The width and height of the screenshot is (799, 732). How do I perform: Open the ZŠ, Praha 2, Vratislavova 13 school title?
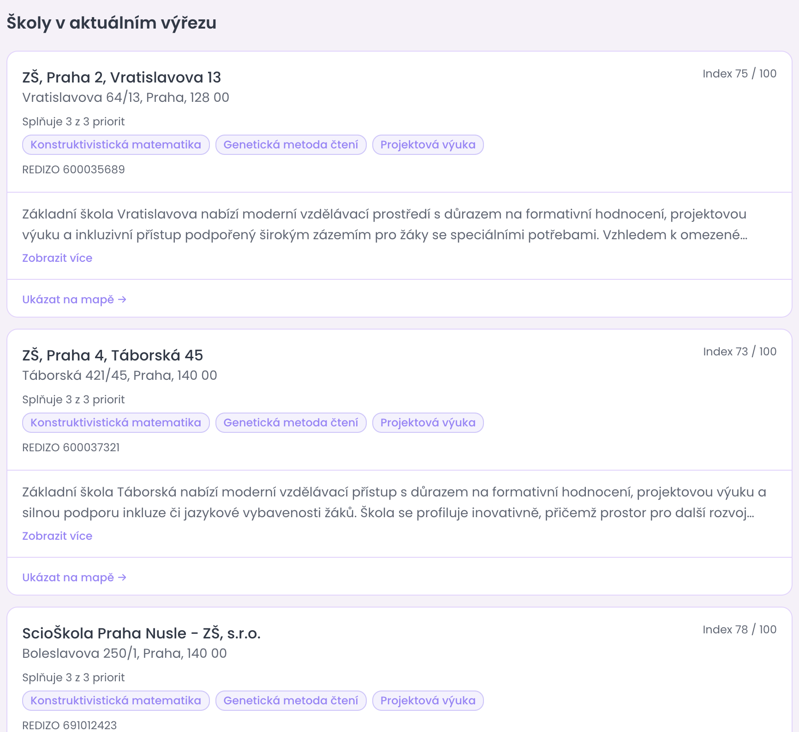[x=122, y=77]
